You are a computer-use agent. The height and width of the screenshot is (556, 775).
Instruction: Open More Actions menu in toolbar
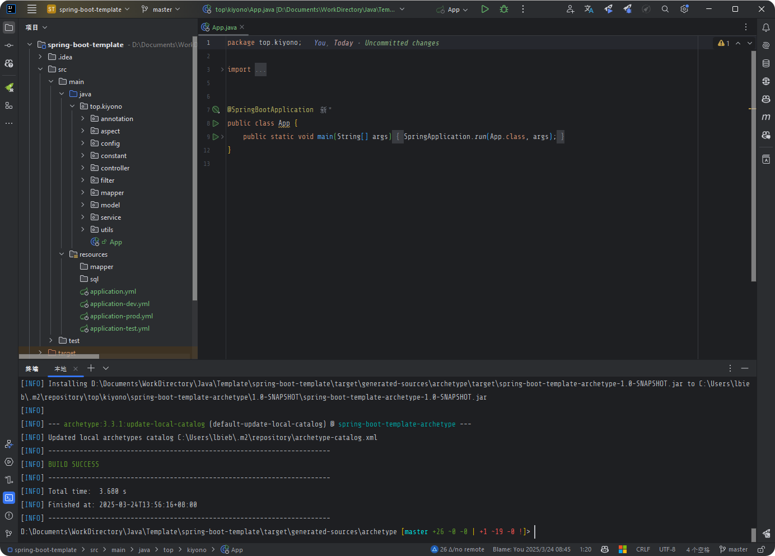523,9
